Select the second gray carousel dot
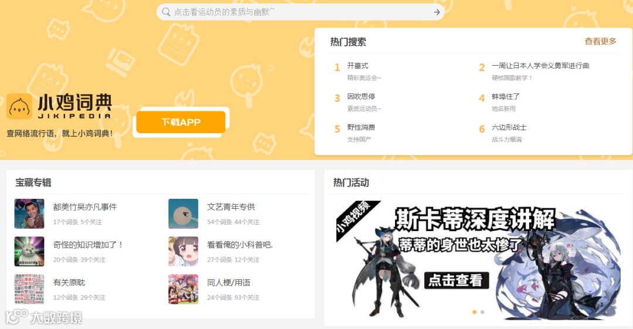 point(482,312)
